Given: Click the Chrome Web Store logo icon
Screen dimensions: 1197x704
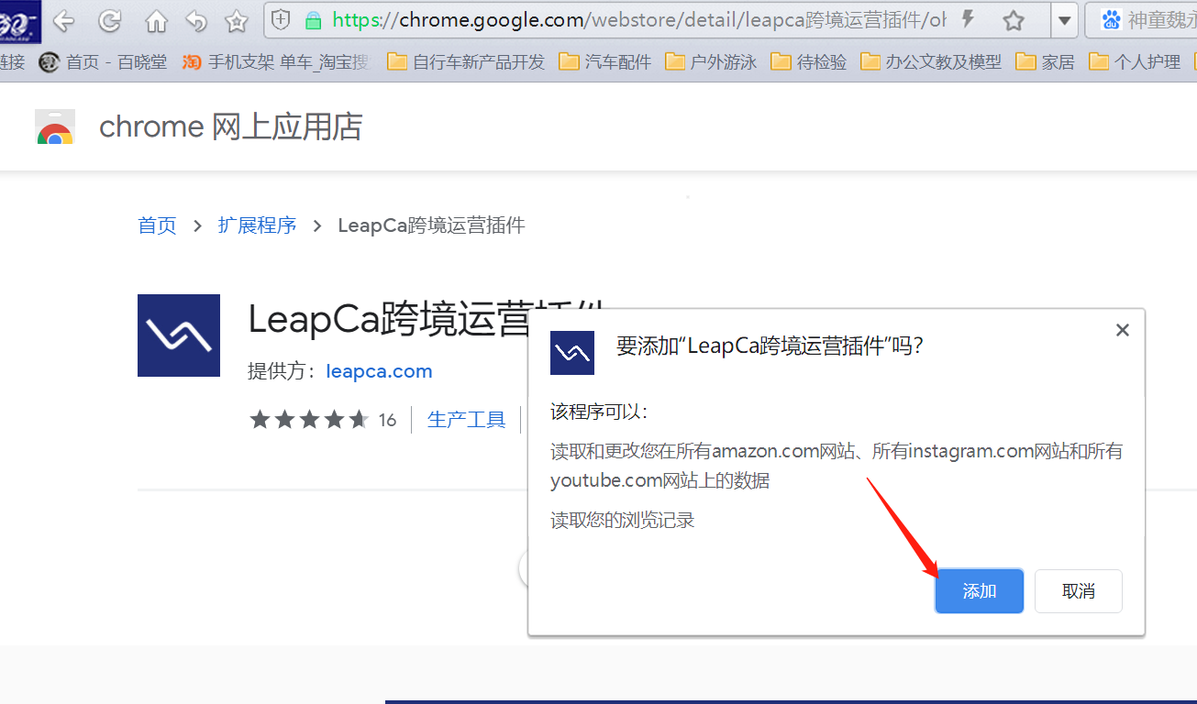Looking at the screenshot, I should point(55,127).
